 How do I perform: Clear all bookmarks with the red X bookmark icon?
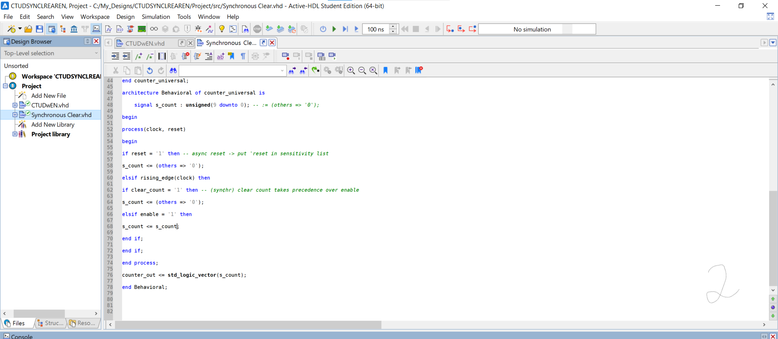point(419,70)
